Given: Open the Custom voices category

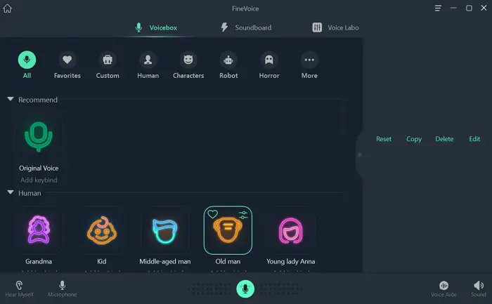Looking at the screenshot, I should [108, 65].
